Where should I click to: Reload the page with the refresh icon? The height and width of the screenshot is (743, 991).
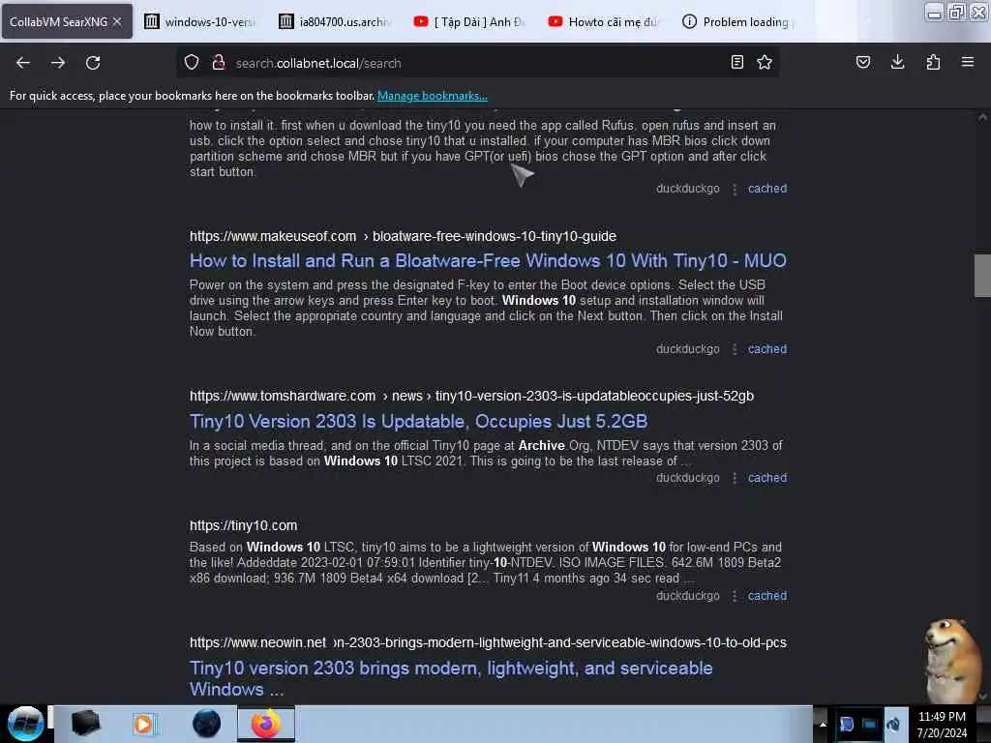93,63
